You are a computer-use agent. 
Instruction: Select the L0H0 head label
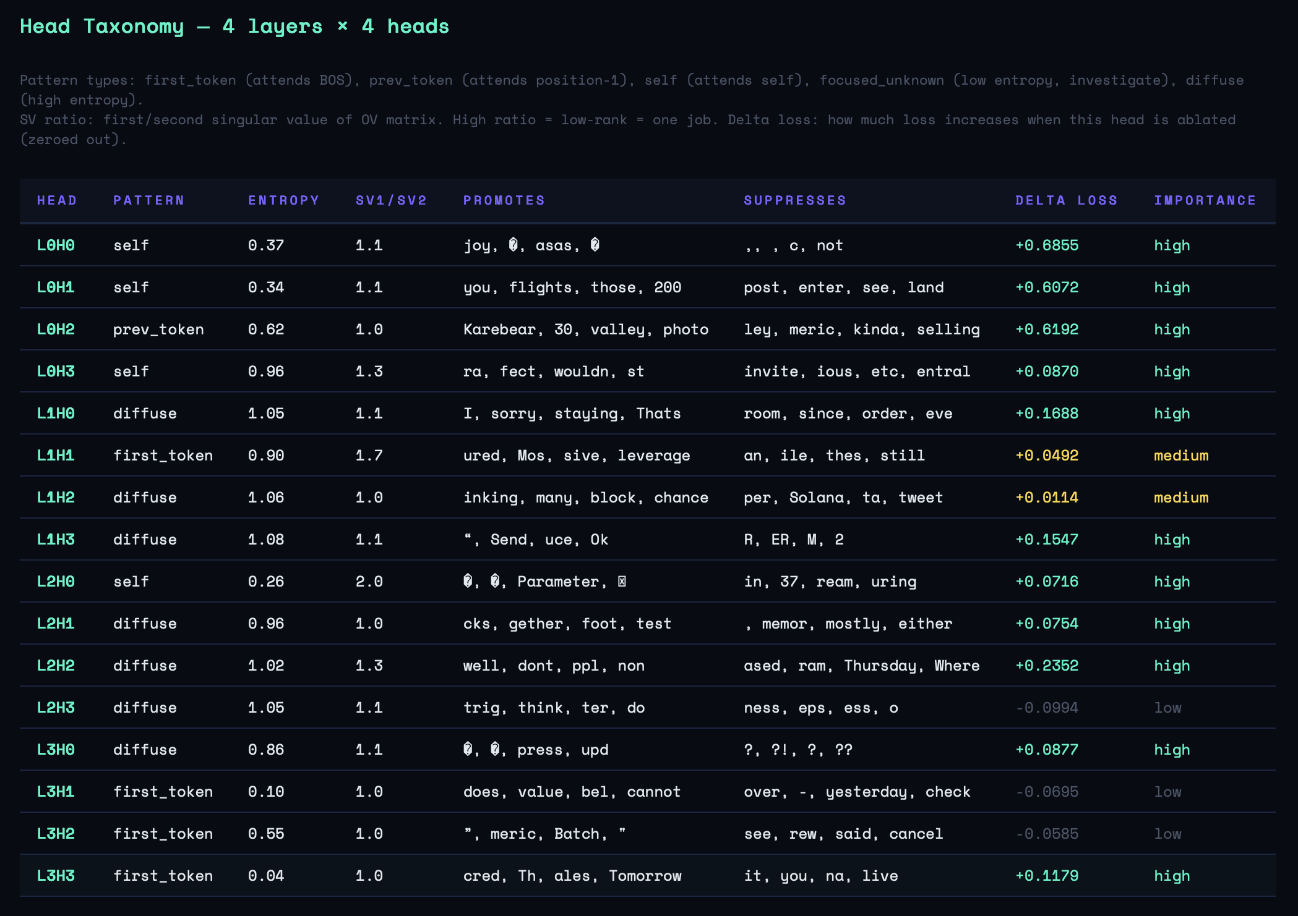coord(56,245)
